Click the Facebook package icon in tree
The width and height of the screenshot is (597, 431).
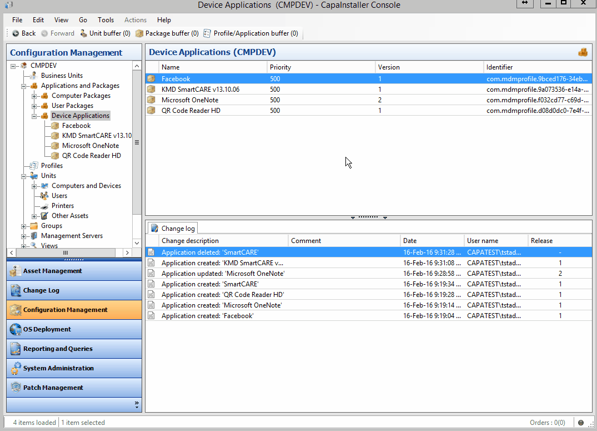55,126
